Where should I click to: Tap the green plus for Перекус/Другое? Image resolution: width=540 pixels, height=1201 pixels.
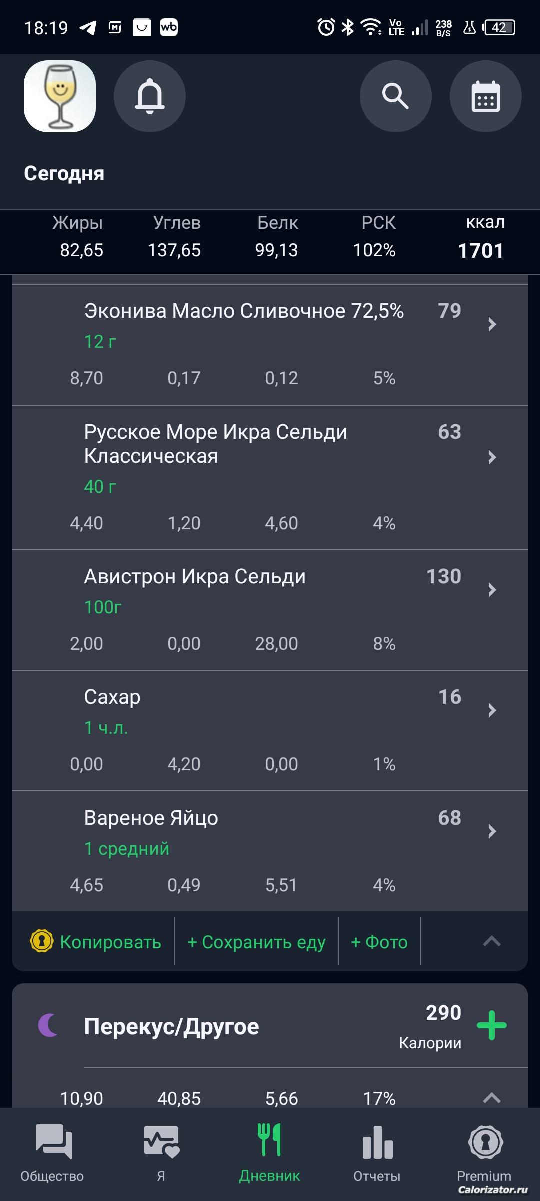pyautogui.click(x=492, y=1025)
